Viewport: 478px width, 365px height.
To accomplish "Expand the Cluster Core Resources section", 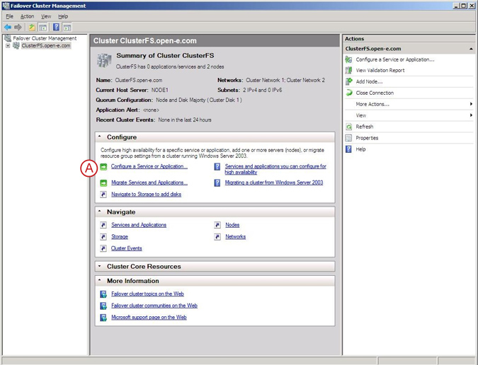I will pos(99,267).
